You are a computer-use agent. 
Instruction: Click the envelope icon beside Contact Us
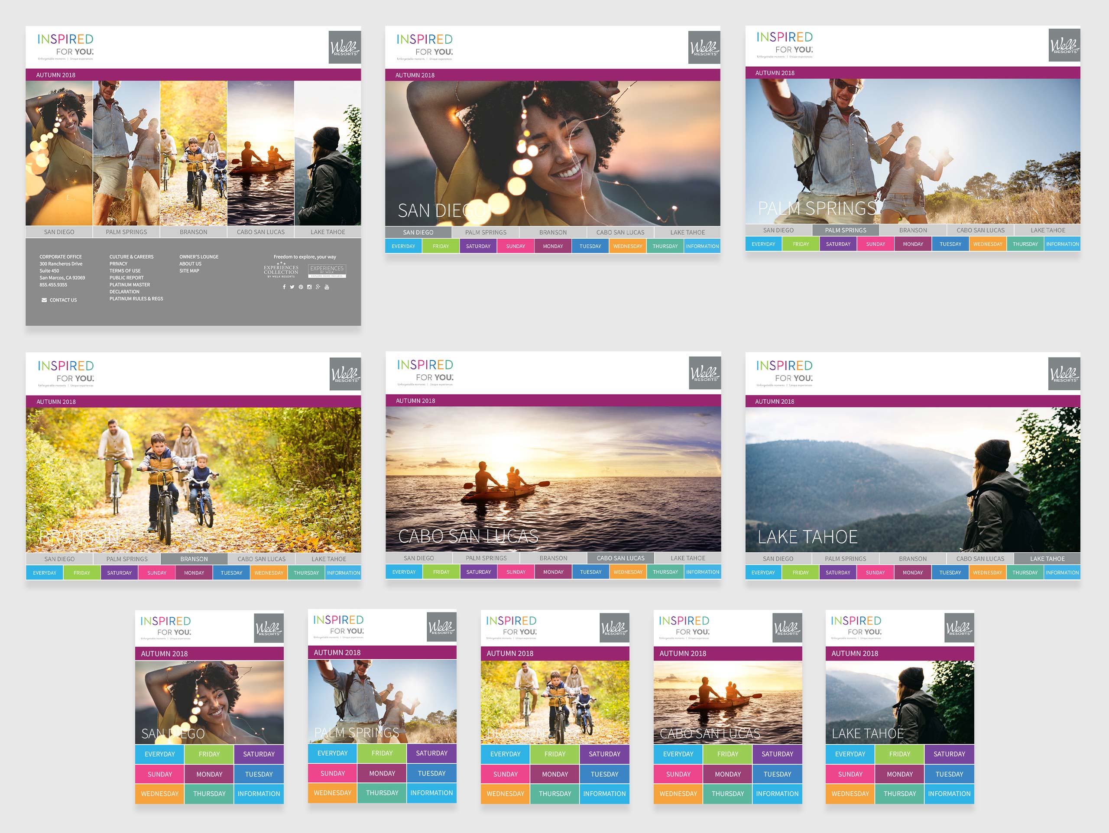(x=44, y=300)
